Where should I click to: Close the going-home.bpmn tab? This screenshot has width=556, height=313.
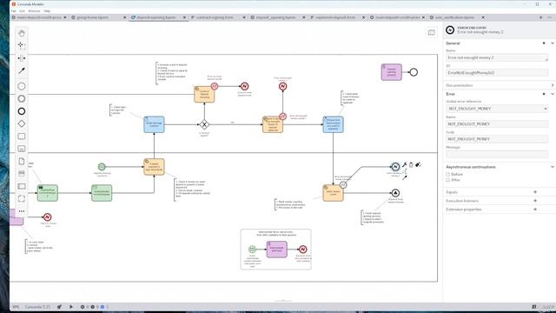pos(125,17)
